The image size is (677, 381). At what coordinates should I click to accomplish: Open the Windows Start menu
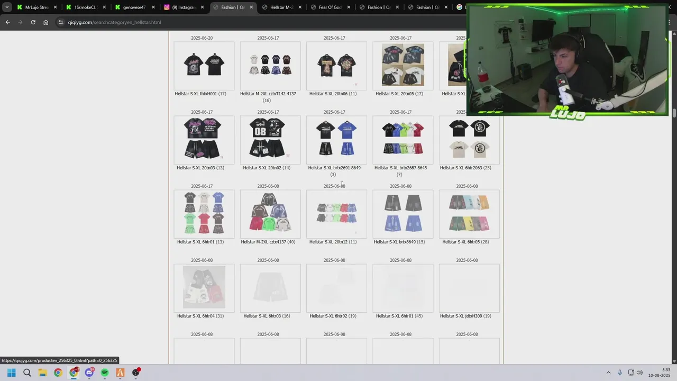11,373
